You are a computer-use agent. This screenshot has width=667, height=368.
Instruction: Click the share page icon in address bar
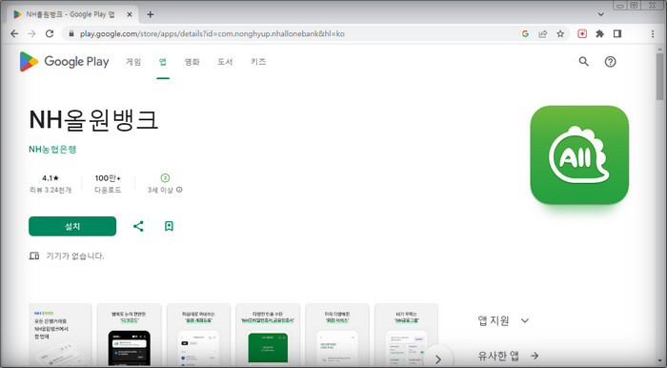(543, 33)
